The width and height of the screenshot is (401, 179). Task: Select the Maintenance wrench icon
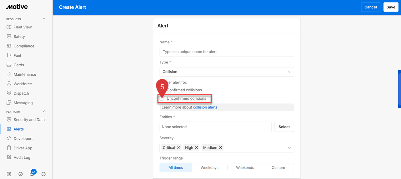(x=9, y=74)
